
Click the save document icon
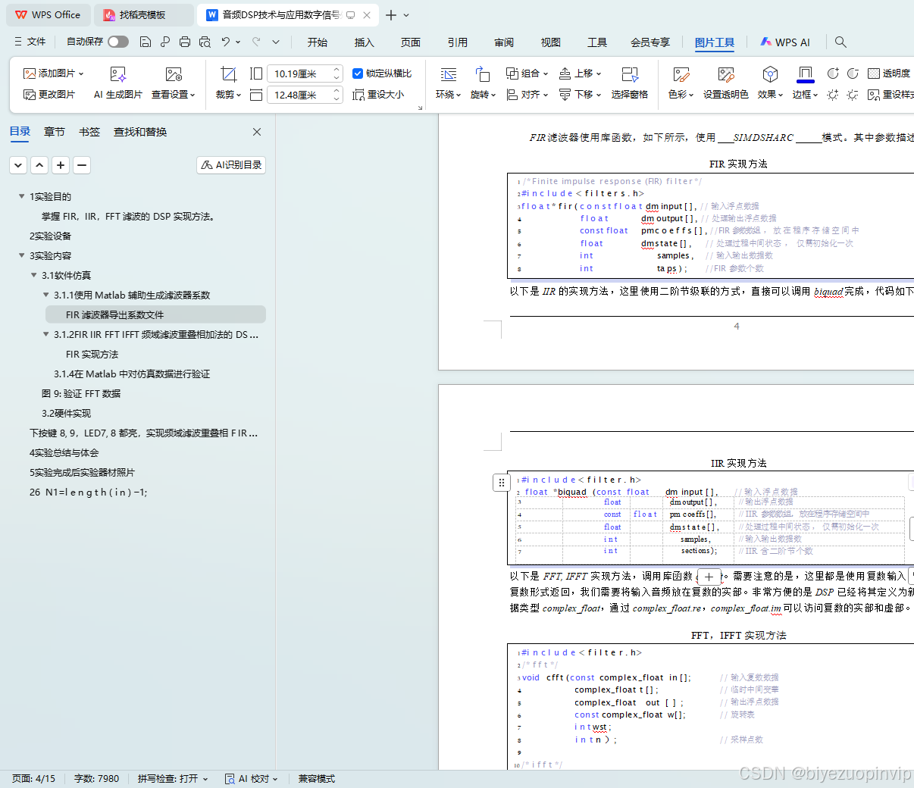coord(146,42)
